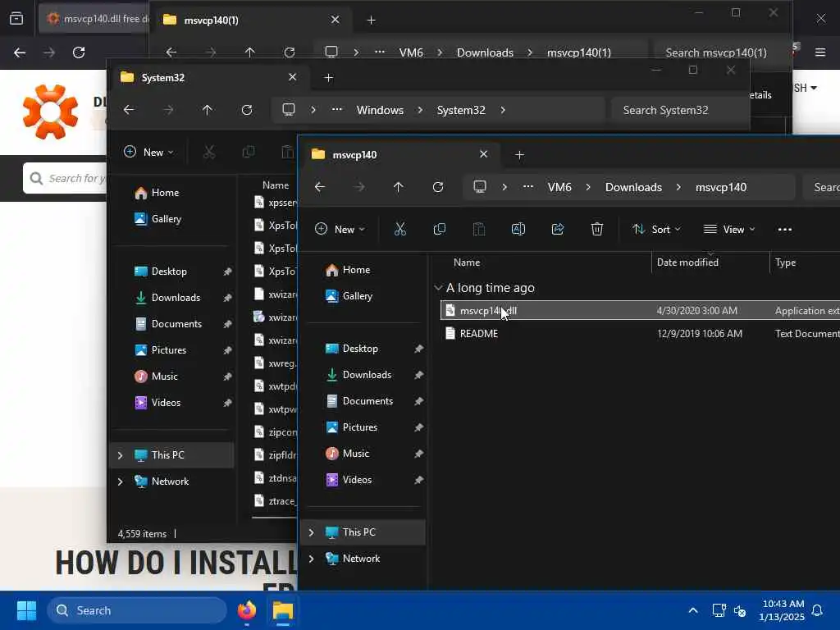Open File Explorer from the taskbar
This screenshot has width=840, height=630.
pos(283,610)
